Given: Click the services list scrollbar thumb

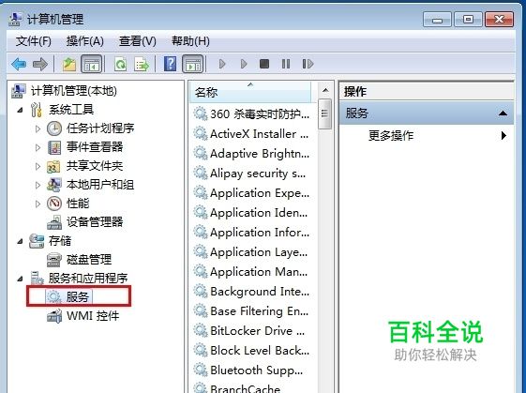Looking at the screenshot, I should 324,113.
